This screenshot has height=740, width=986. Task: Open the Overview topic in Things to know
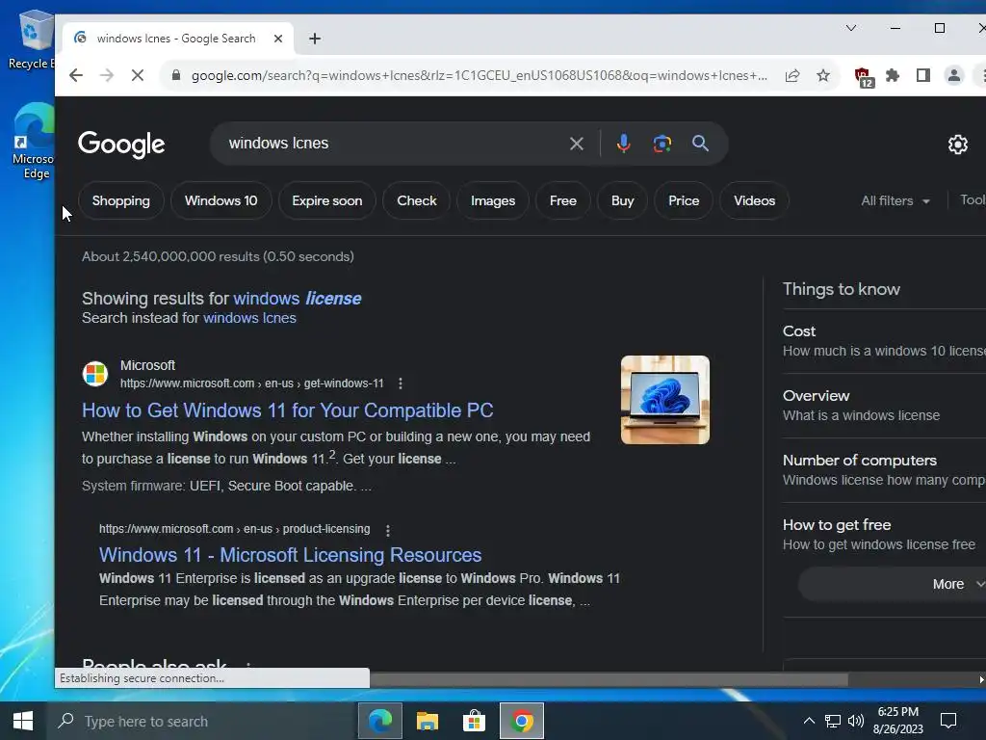click(x=884, y=406)
